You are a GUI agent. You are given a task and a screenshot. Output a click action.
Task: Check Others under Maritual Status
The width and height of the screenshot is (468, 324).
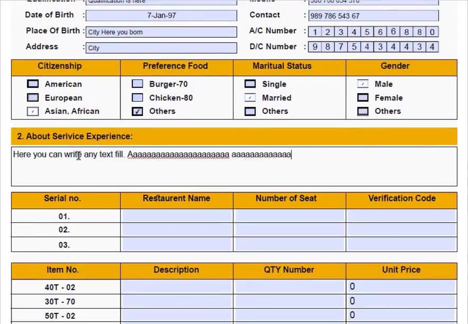(x=250, y=111)
